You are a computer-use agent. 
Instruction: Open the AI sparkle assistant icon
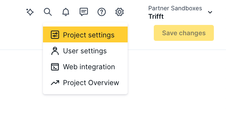coord(30,12)
